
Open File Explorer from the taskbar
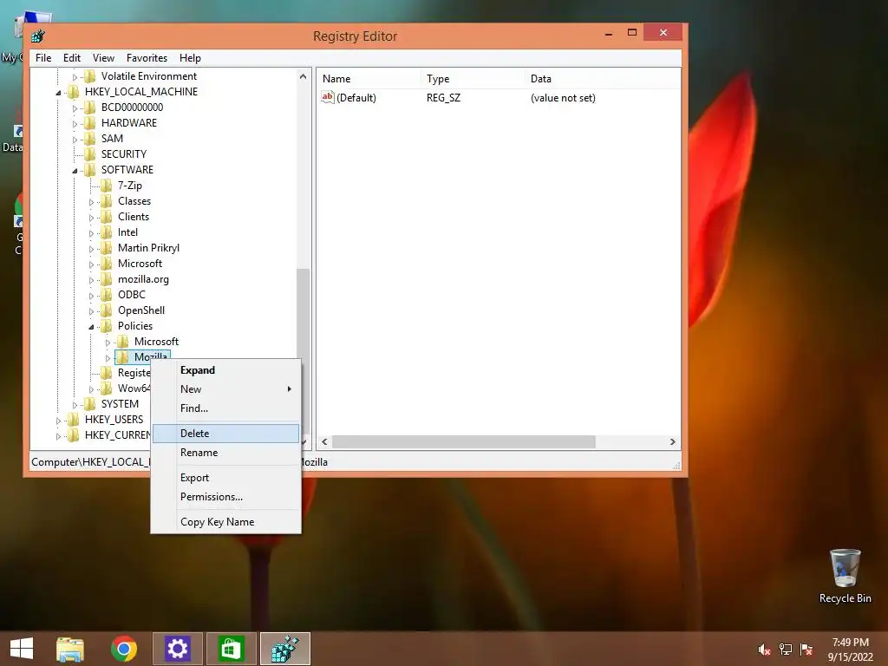click(70, 649)
